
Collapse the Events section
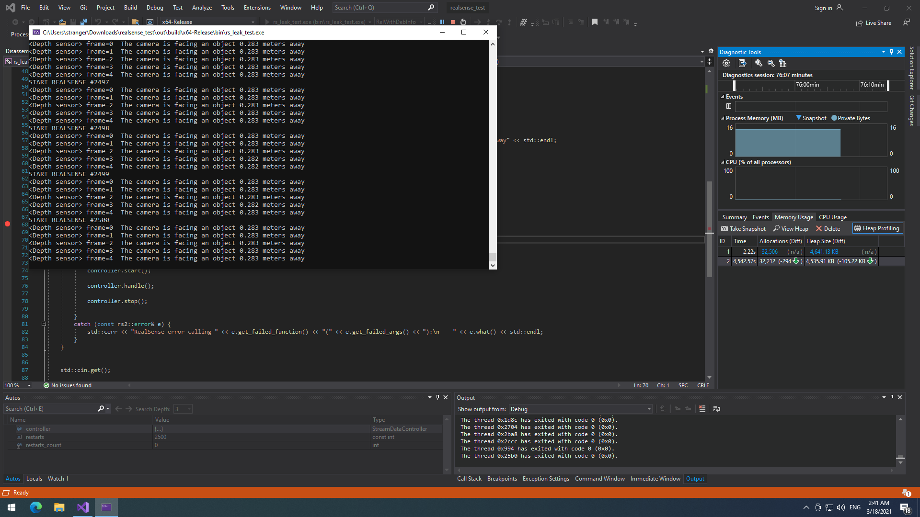(723, 96)
